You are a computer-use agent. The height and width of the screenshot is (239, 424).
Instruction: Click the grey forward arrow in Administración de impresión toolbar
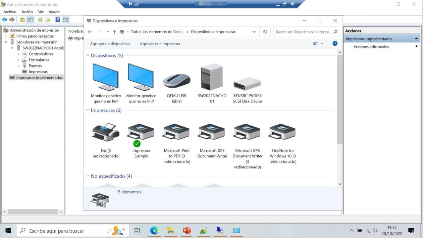pos(12,20)
